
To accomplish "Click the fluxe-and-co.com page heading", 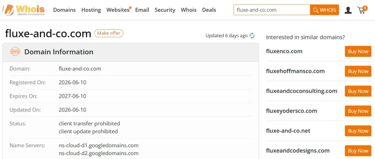I will 48,34.
